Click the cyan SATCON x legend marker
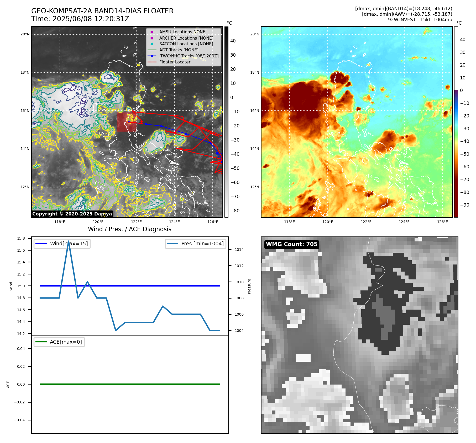 pyautogui.click(x=152, y=44)
